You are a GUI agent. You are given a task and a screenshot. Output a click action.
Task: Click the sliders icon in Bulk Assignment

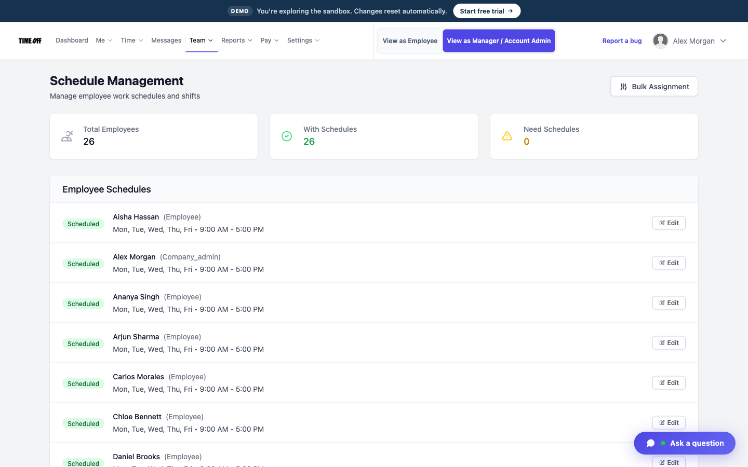click(623, 87)
